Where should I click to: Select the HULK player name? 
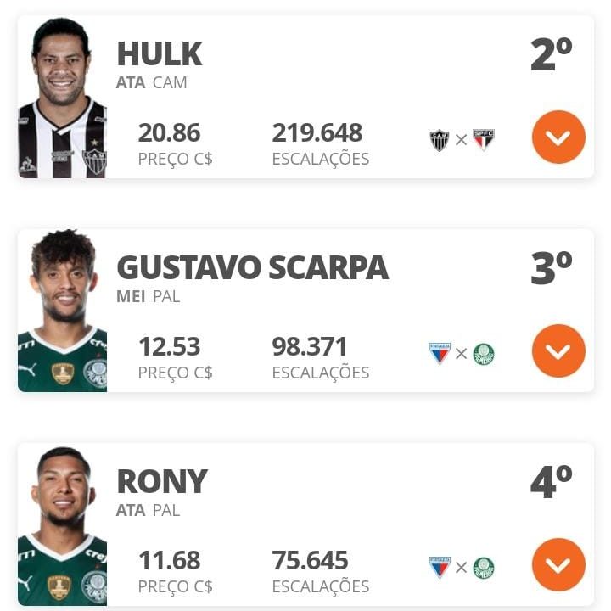(x=160, y=53)
